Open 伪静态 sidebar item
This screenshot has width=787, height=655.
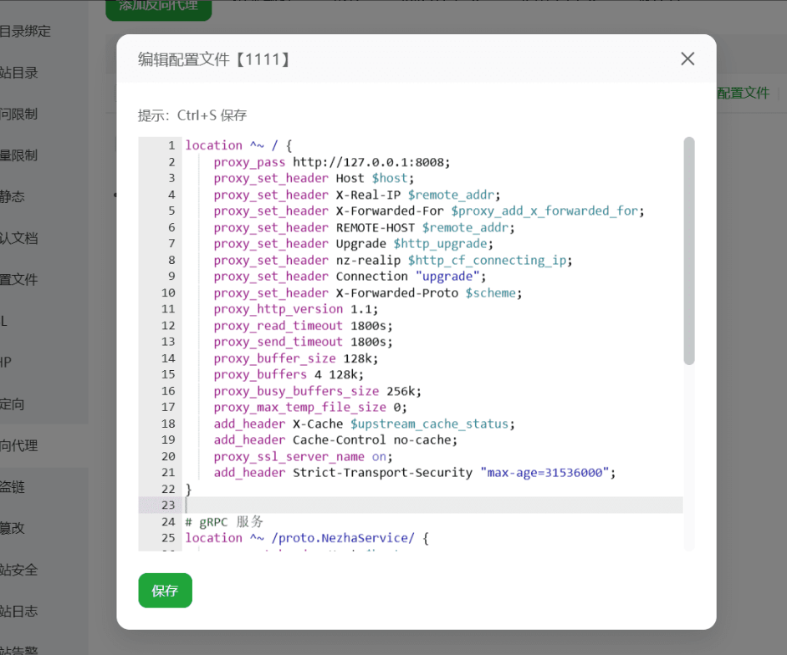pos(13,197)
